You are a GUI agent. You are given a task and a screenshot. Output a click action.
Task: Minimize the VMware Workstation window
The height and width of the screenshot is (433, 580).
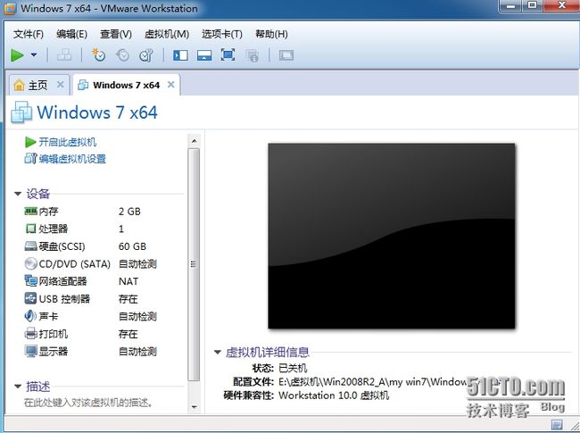pyautogui.click(x=510, y=5)
